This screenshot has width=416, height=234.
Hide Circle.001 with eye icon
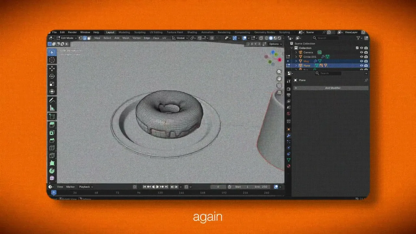[x=361, y=57]
